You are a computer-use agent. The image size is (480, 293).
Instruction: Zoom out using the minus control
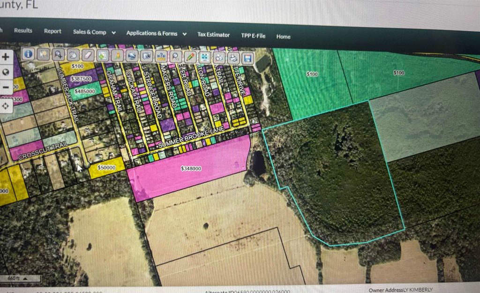(x=6, y=87)
